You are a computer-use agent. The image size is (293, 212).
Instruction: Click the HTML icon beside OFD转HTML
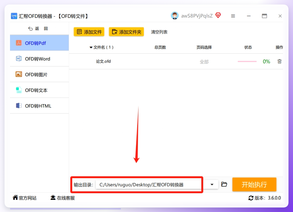19,106
